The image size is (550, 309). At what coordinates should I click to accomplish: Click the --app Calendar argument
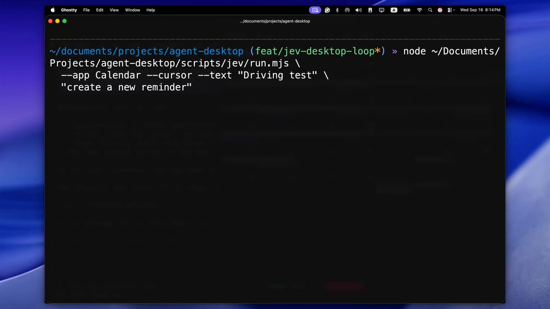pos(101,75)
